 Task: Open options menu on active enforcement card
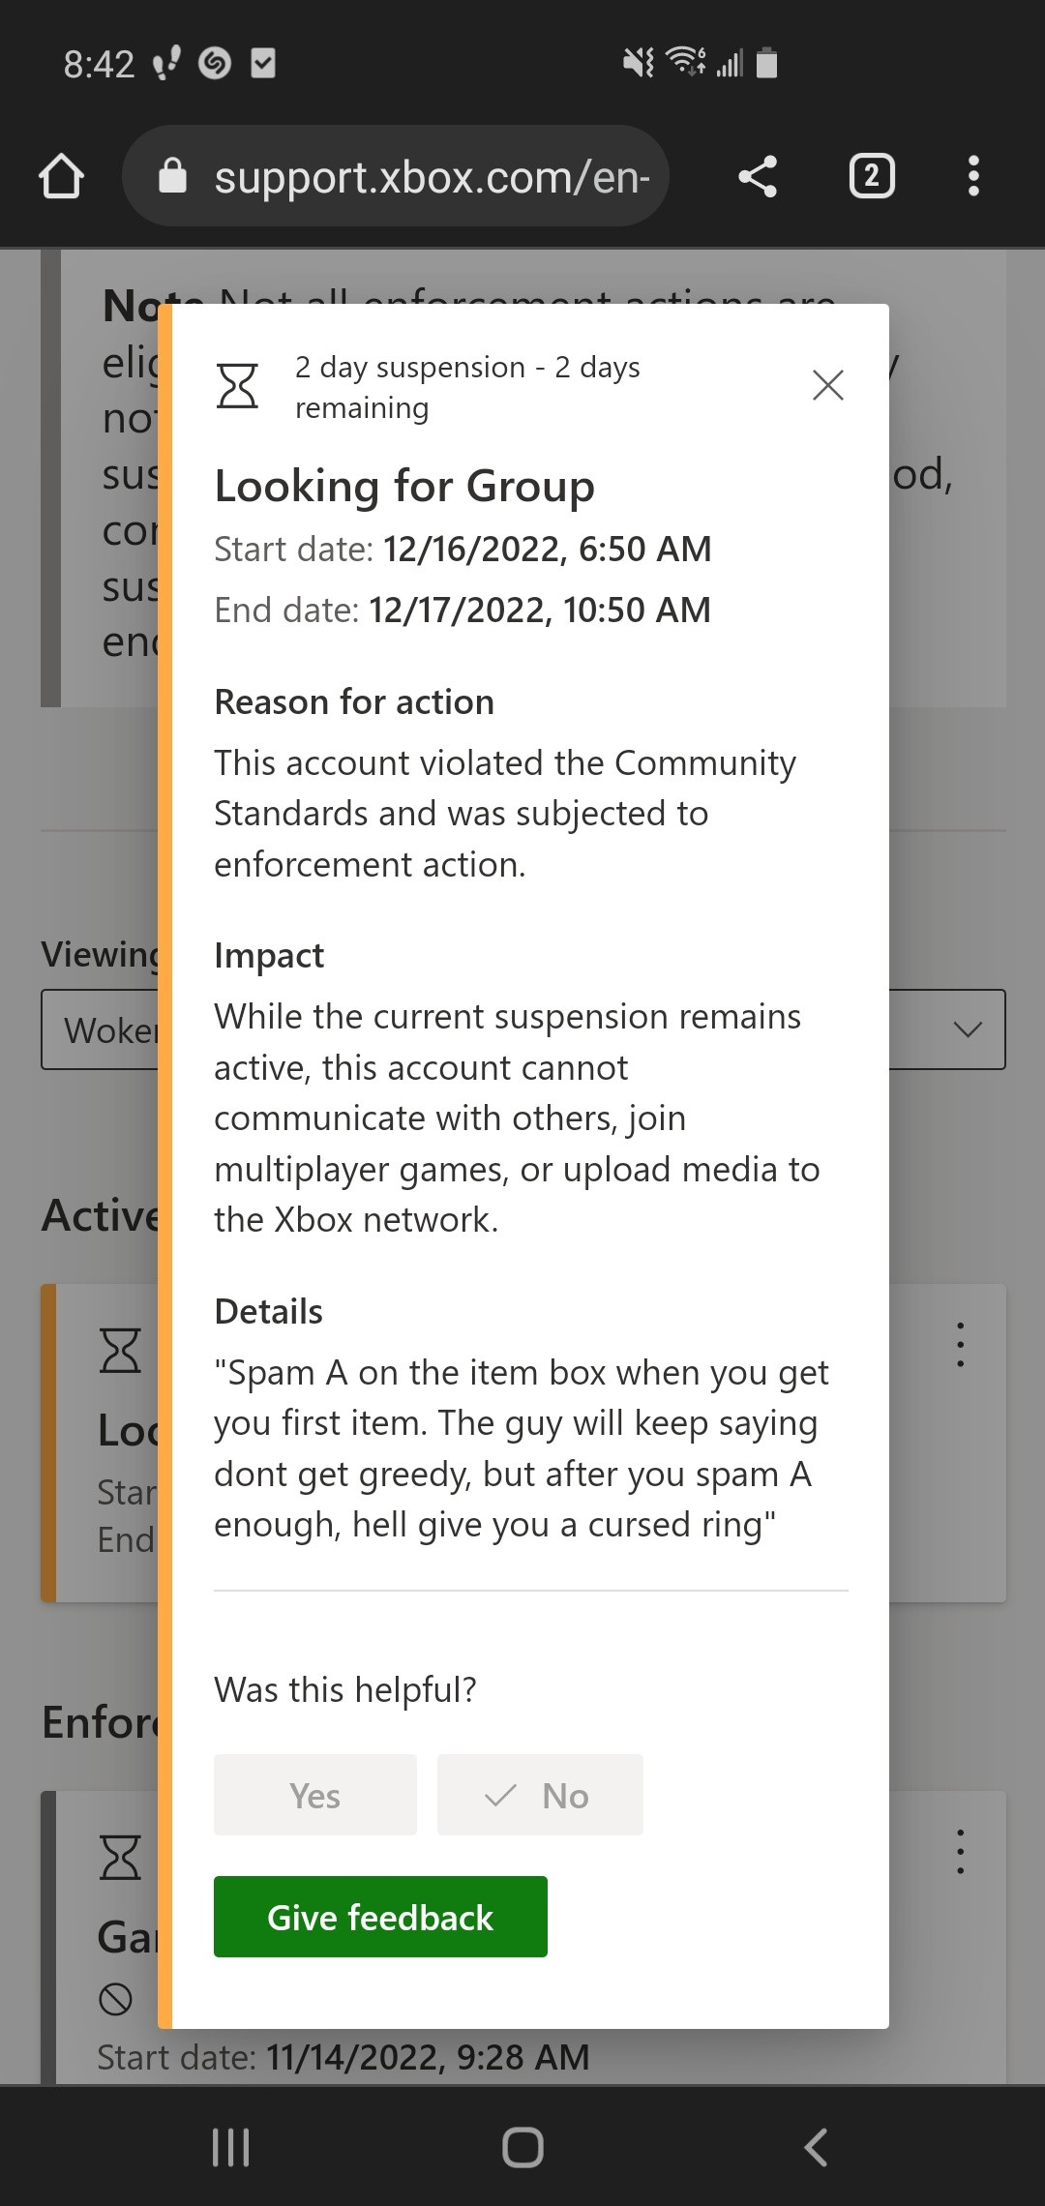pyautogui.click(x=960, y=1345)
